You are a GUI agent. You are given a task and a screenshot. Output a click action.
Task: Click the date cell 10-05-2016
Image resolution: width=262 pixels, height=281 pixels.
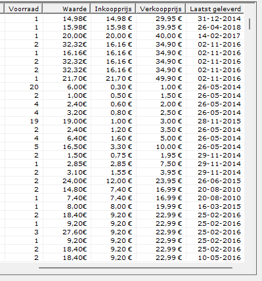tap(215, 258)
